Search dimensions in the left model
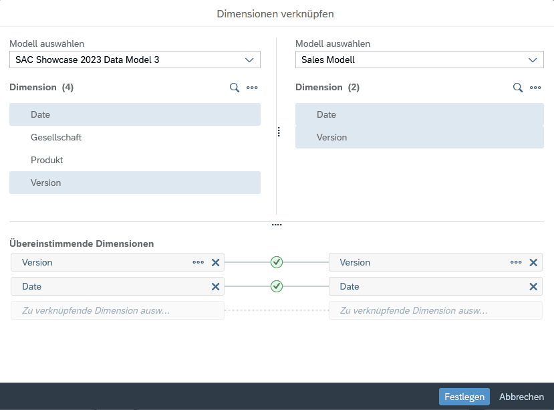The width and height of the screenshot is (554, 410). (x=235, y=88)
